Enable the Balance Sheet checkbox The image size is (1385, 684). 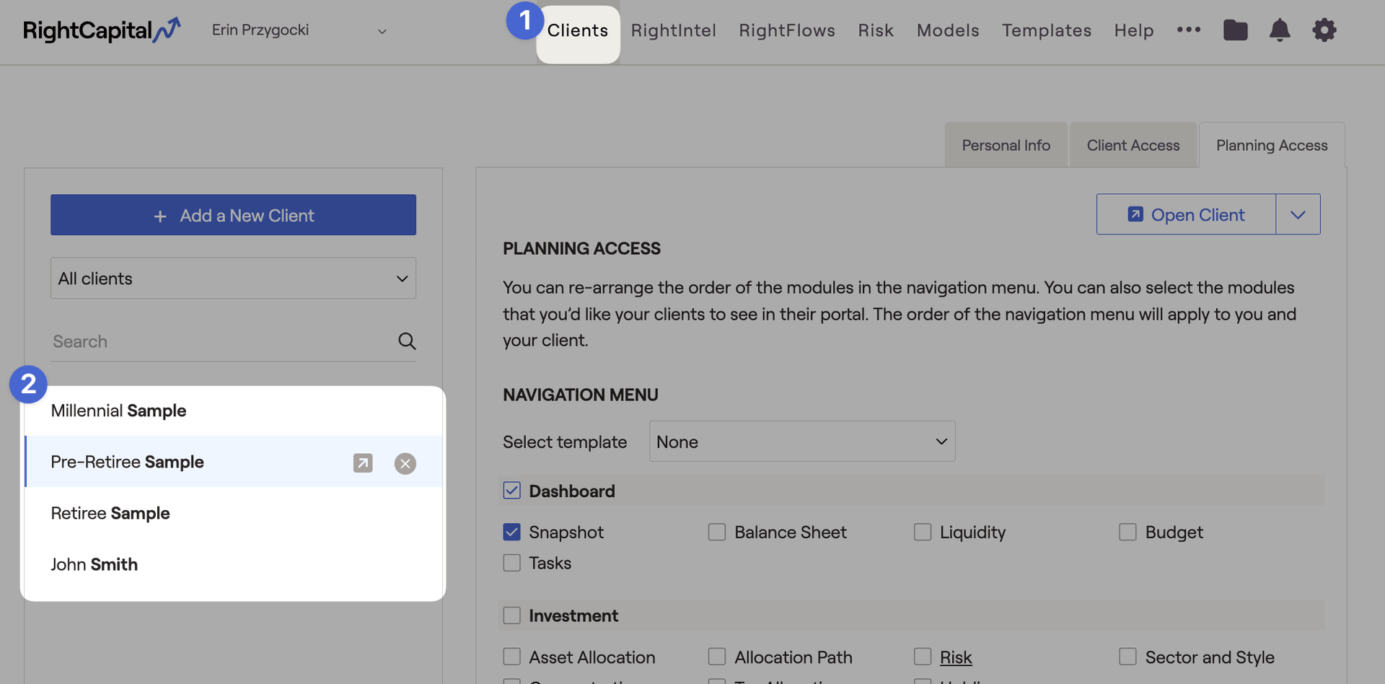(x=716, y=532)
